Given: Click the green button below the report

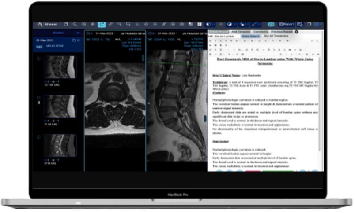Looking at the screenshot, I should pos(278,171).
